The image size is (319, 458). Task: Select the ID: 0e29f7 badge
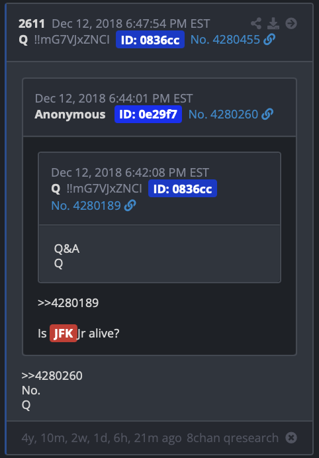(x=148, y=114)
